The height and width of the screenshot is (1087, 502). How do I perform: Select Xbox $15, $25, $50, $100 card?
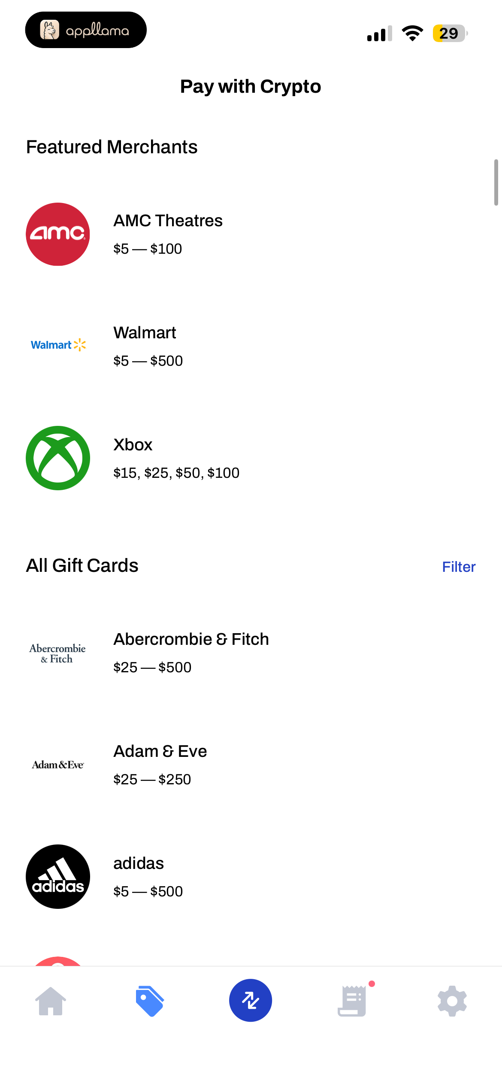[251, 458]
